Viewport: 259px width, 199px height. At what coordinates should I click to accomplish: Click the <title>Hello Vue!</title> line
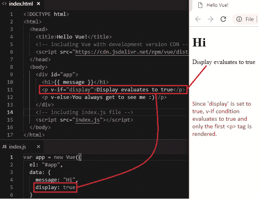click(74, 37)
